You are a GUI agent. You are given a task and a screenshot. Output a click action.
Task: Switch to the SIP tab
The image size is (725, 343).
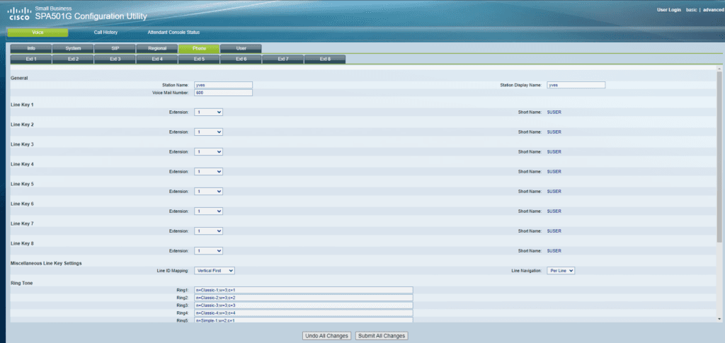(x=115, y=48)
